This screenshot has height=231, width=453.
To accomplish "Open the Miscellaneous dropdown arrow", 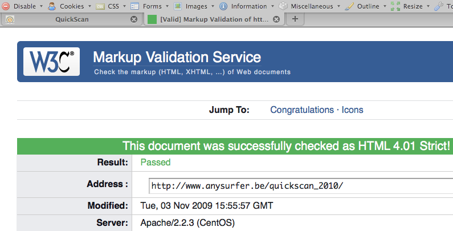I will (338, 6).
